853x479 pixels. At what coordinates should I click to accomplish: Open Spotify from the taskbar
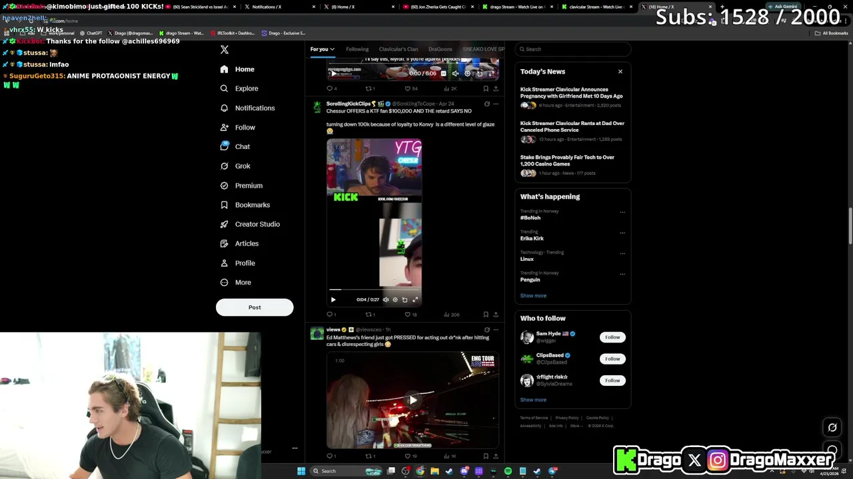508,471
